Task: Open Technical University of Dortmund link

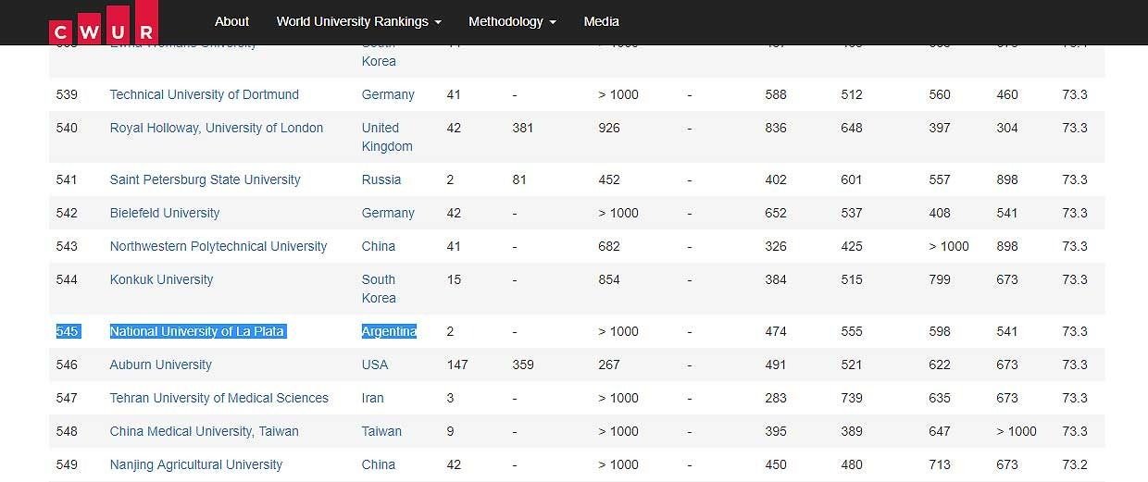Action: click(205, 94)
